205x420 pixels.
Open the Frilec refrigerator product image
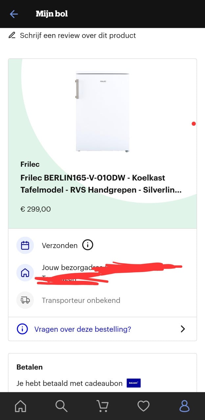coord(102,111)
